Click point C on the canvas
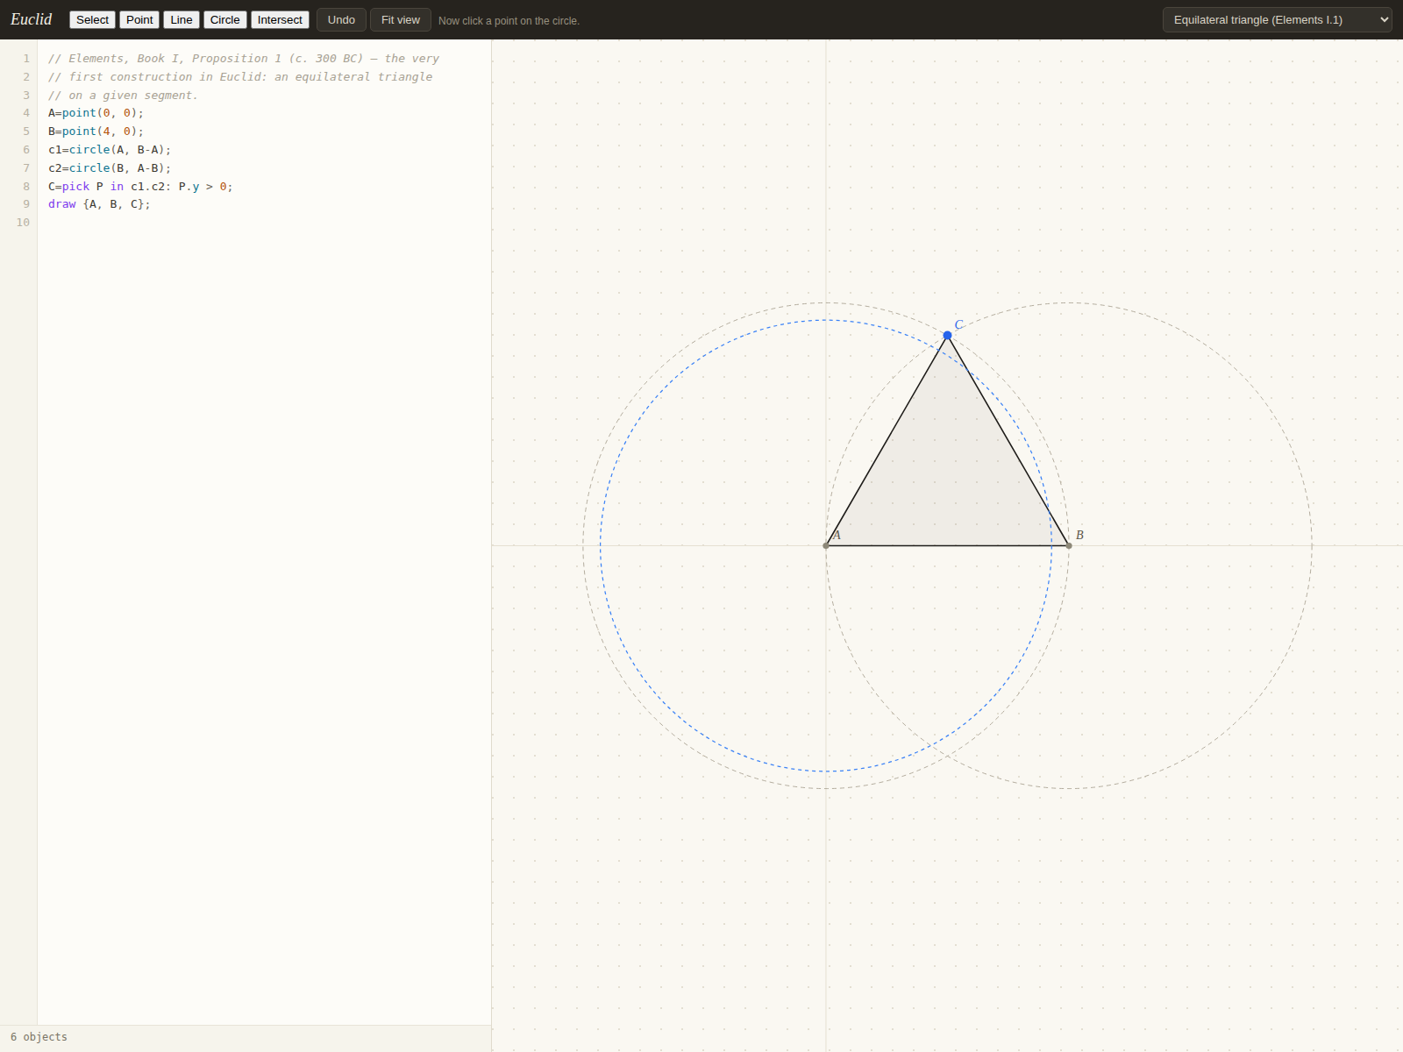Image resolution: width=1403 pixels, height=1052 pixels. coord(947,335)
